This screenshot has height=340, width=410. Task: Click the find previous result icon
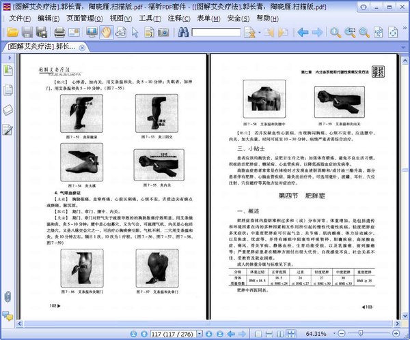[x=269, y=33]
